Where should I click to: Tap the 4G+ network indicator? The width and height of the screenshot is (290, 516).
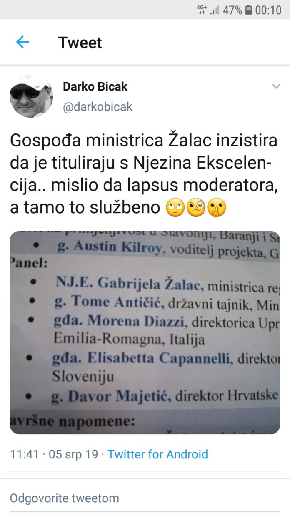202,10
